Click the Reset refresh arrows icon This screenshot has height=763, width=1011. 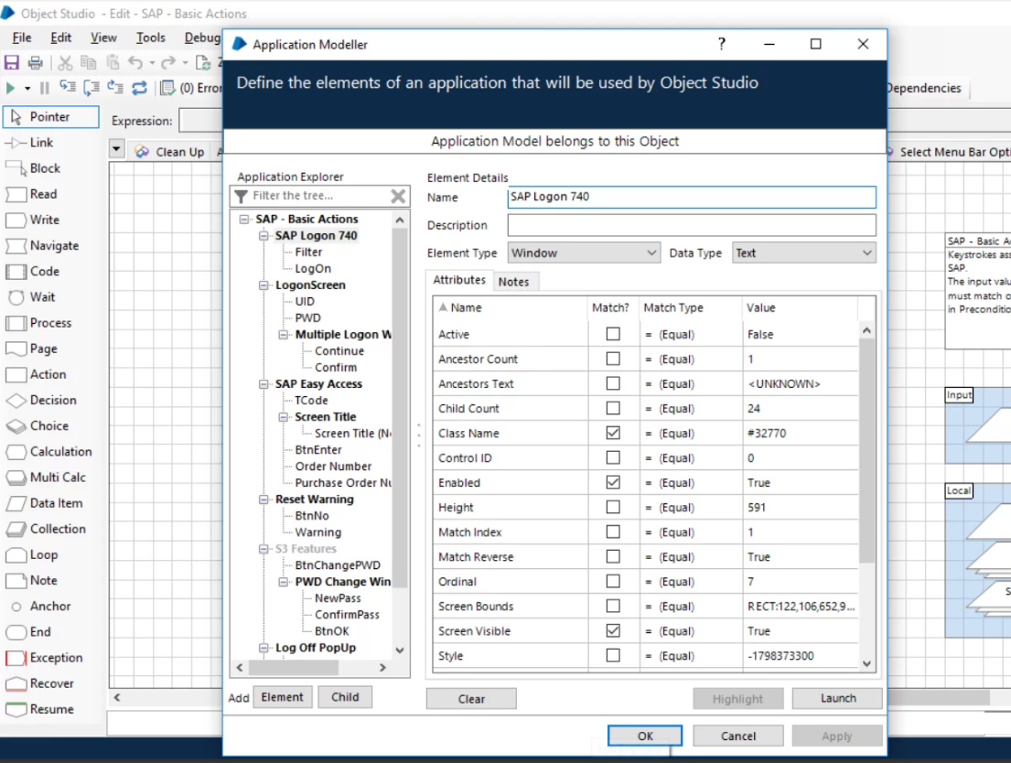[139, 88]
